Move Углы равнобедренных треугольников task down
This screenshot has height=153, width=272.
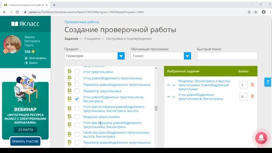[174, 97]
